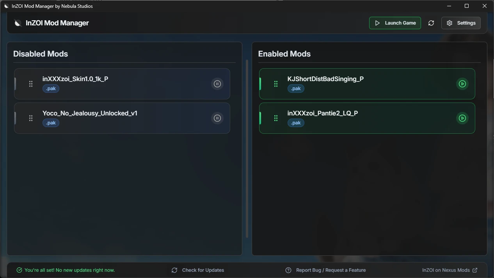Image resolution: width=494 pixels, height=278 pixels.
Task: Click the refresh mods icon in header
Action: coord(431,23)
